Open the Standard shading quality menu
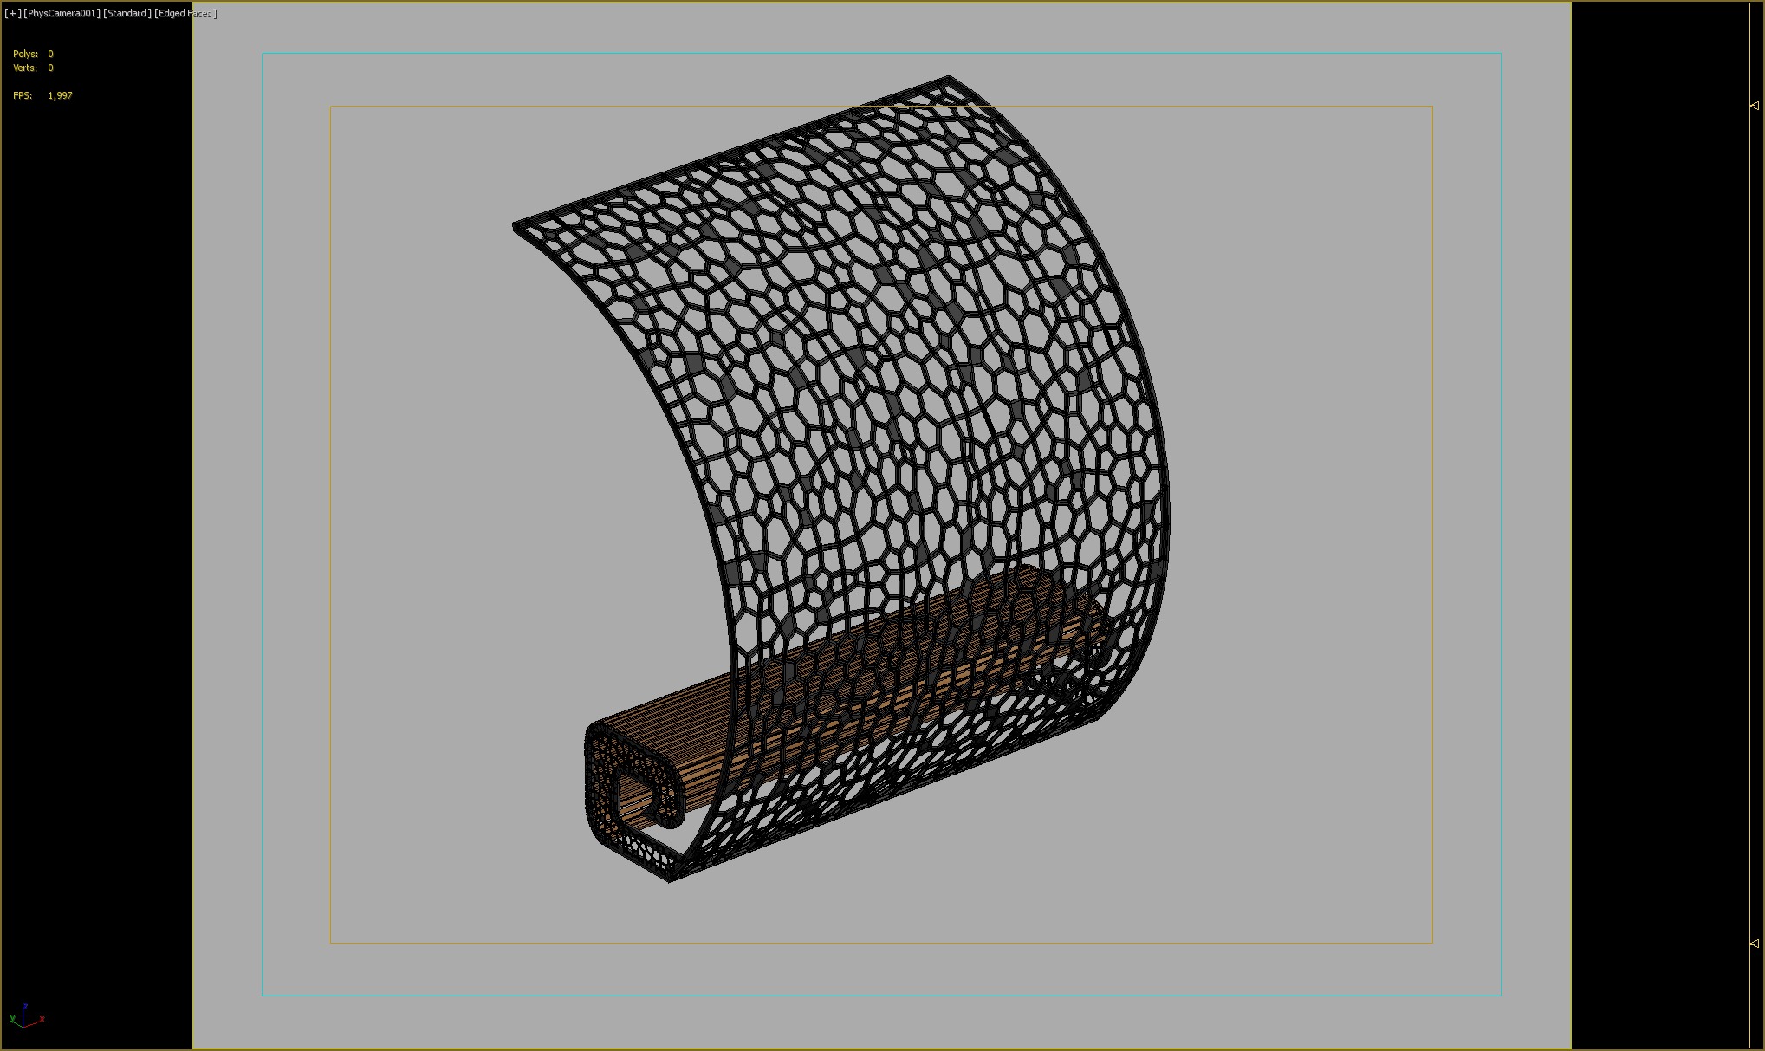This screenshot has height=1051, width=1765. pyautogui.click(x=127, y=14)
